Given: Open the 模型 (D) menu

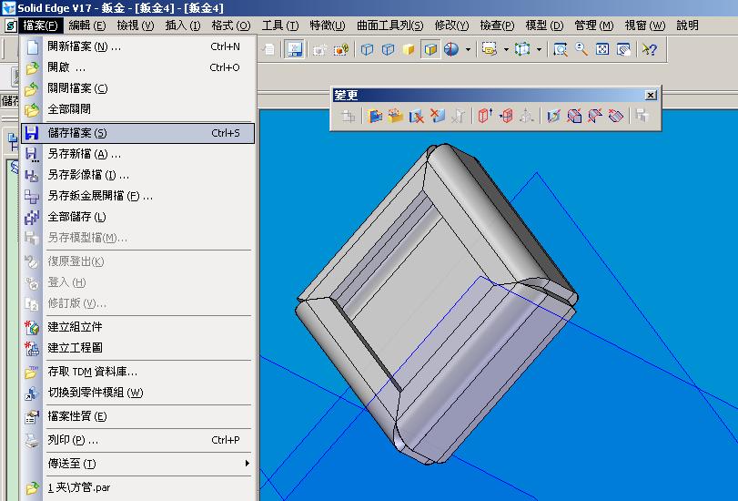Looking at the screenshot, I should (544, 26).
